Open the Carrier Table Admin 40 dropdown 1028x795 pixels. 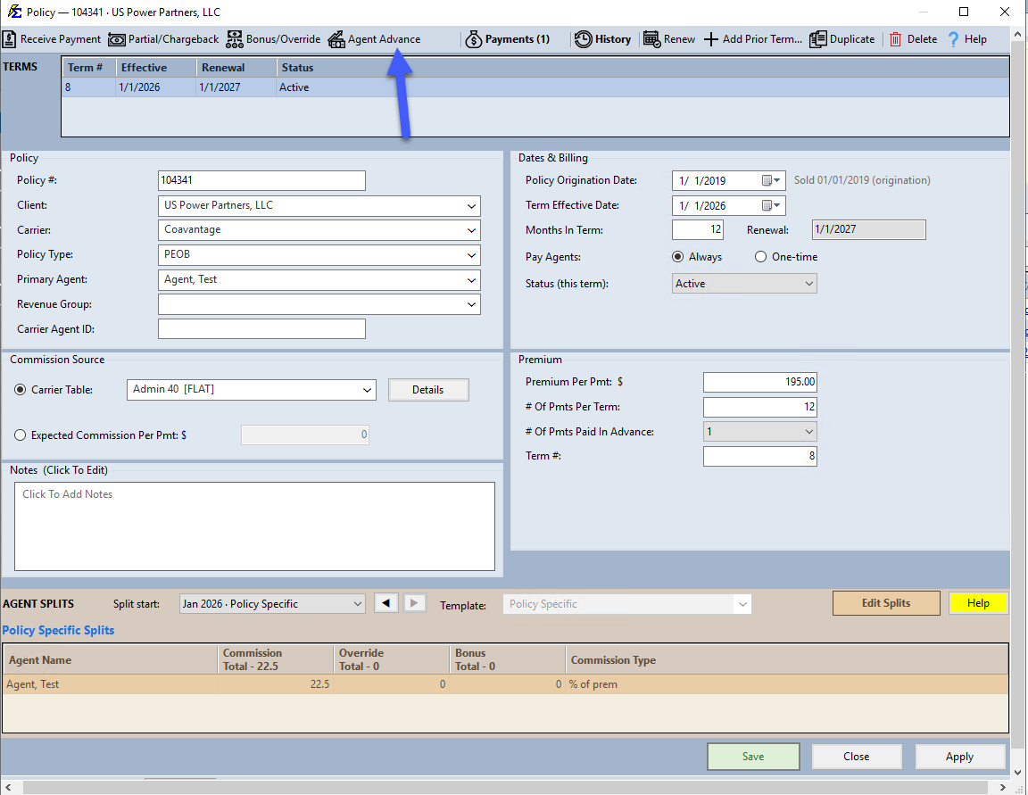[367, 390]
